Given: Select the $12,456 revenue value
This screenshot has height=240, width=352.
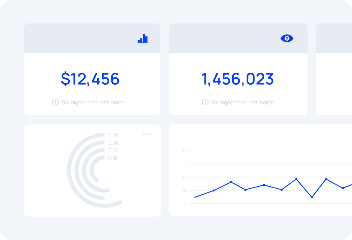Looking at the screenshot, I should pos(90,79).
